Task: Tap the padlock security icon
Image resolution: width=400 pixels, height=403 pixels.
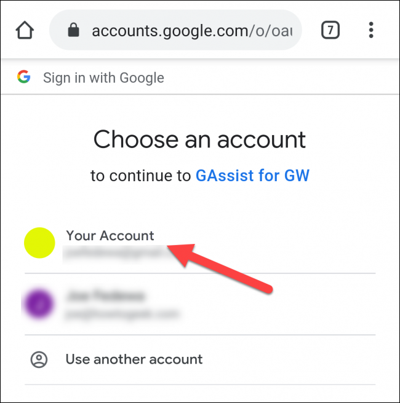Action: pos(73,30)
